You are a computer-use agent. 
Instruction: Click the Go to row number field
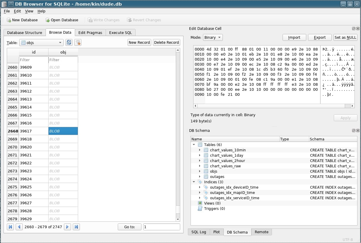162,227
